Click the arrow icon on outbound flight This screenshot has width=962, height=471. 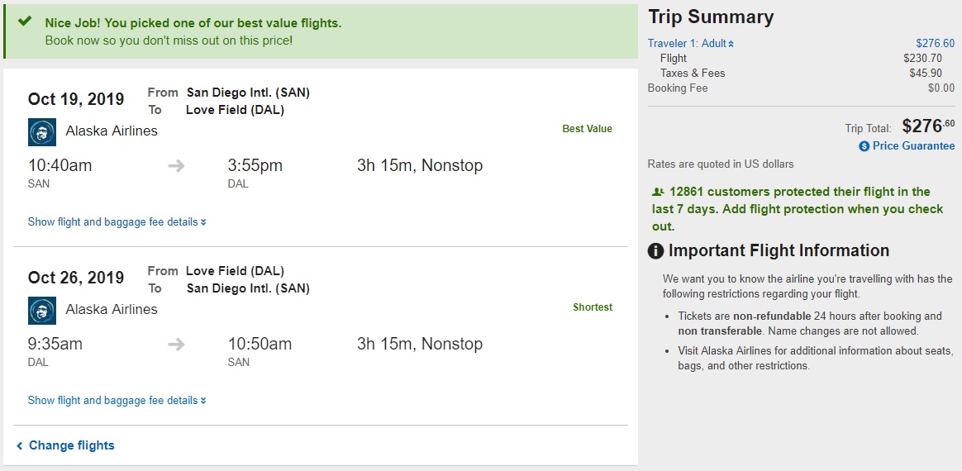(176, 166)
